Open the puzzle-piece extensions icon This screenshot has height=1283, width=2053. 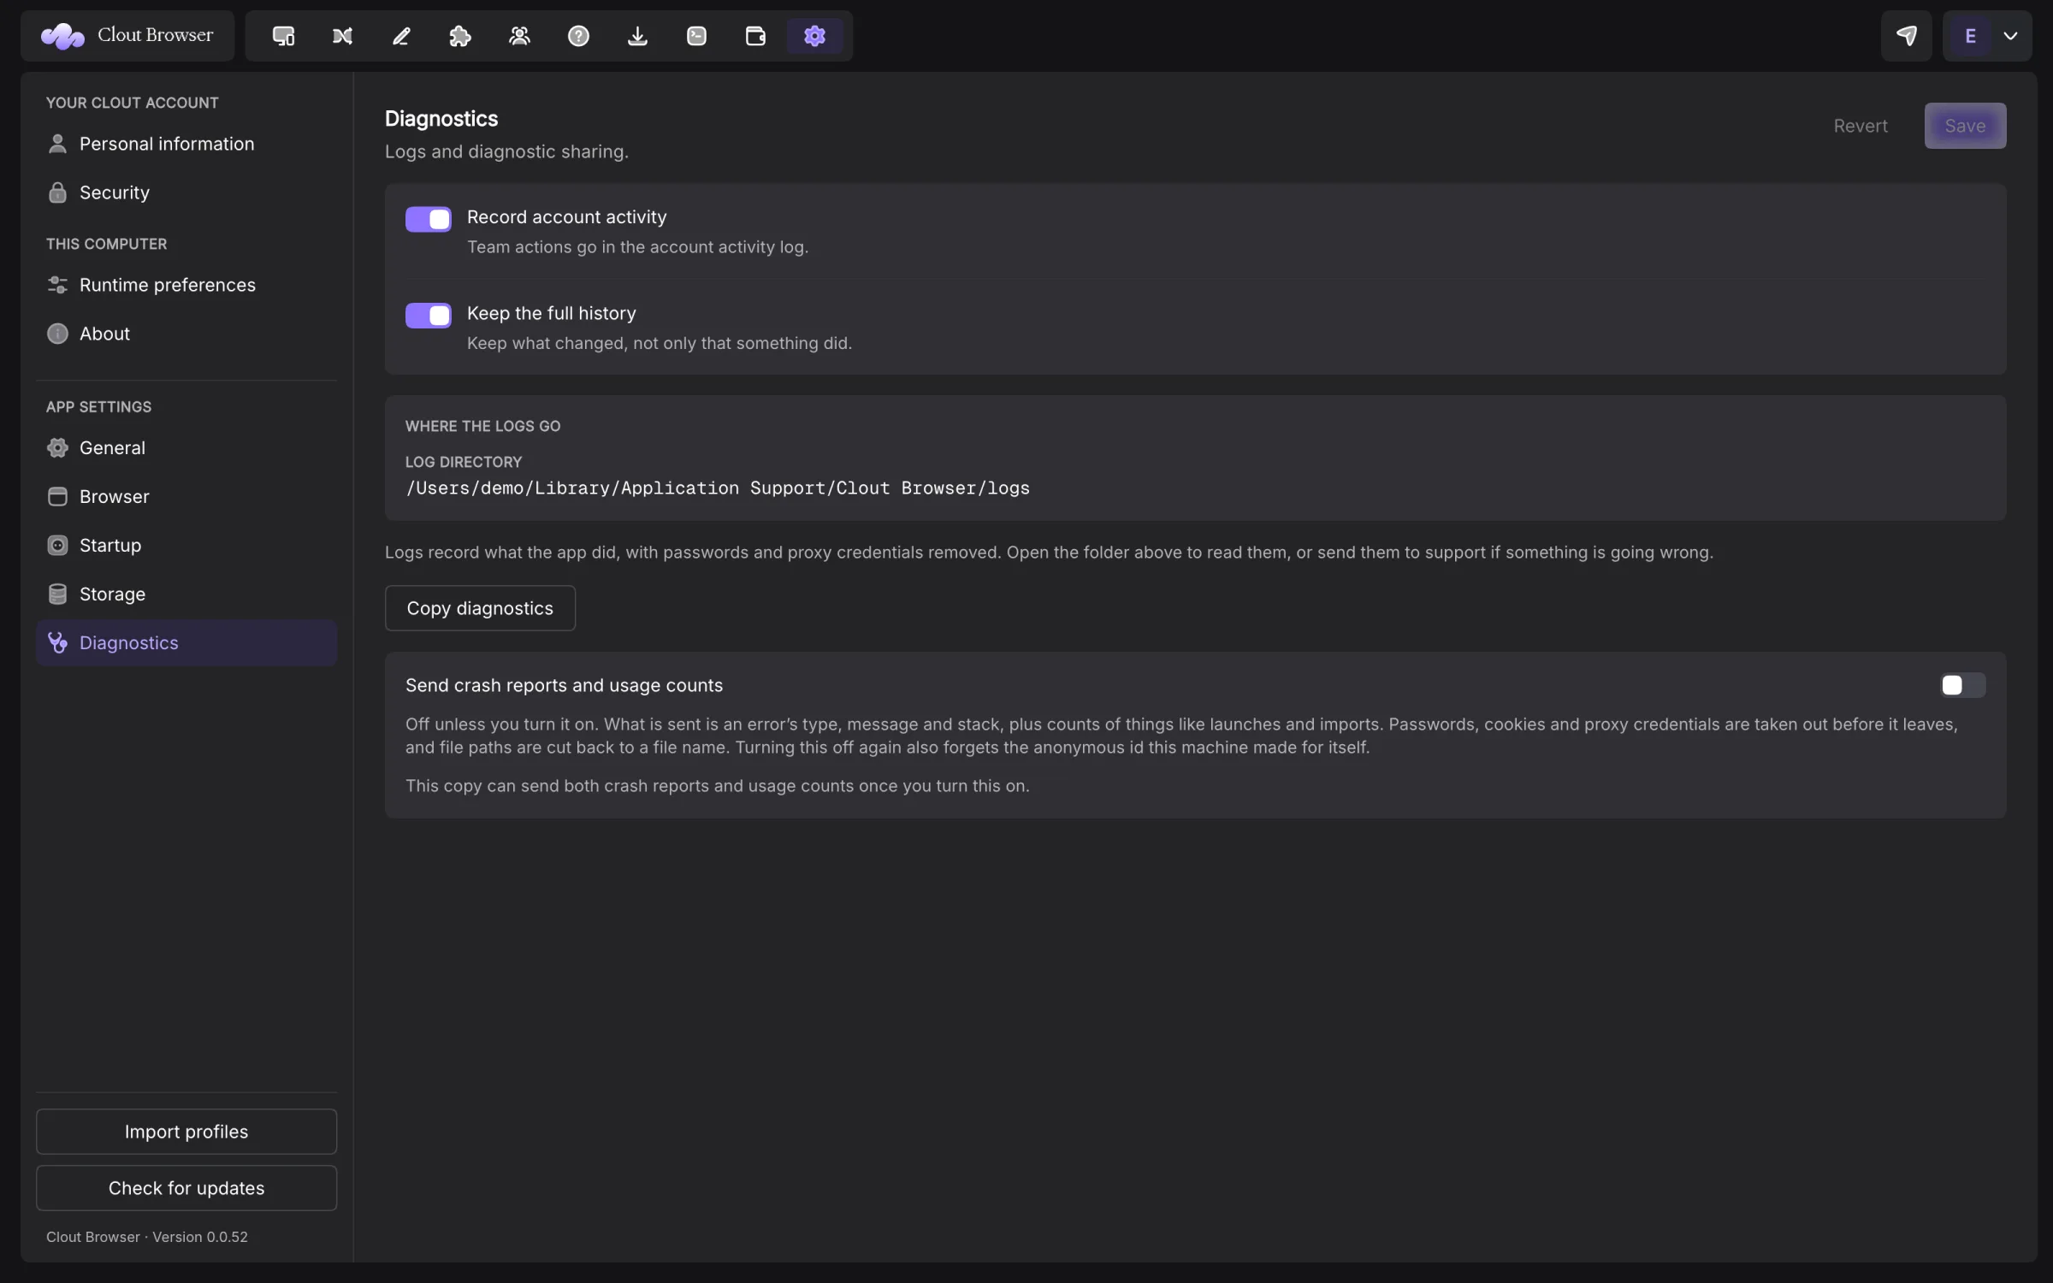click(460, 36)
